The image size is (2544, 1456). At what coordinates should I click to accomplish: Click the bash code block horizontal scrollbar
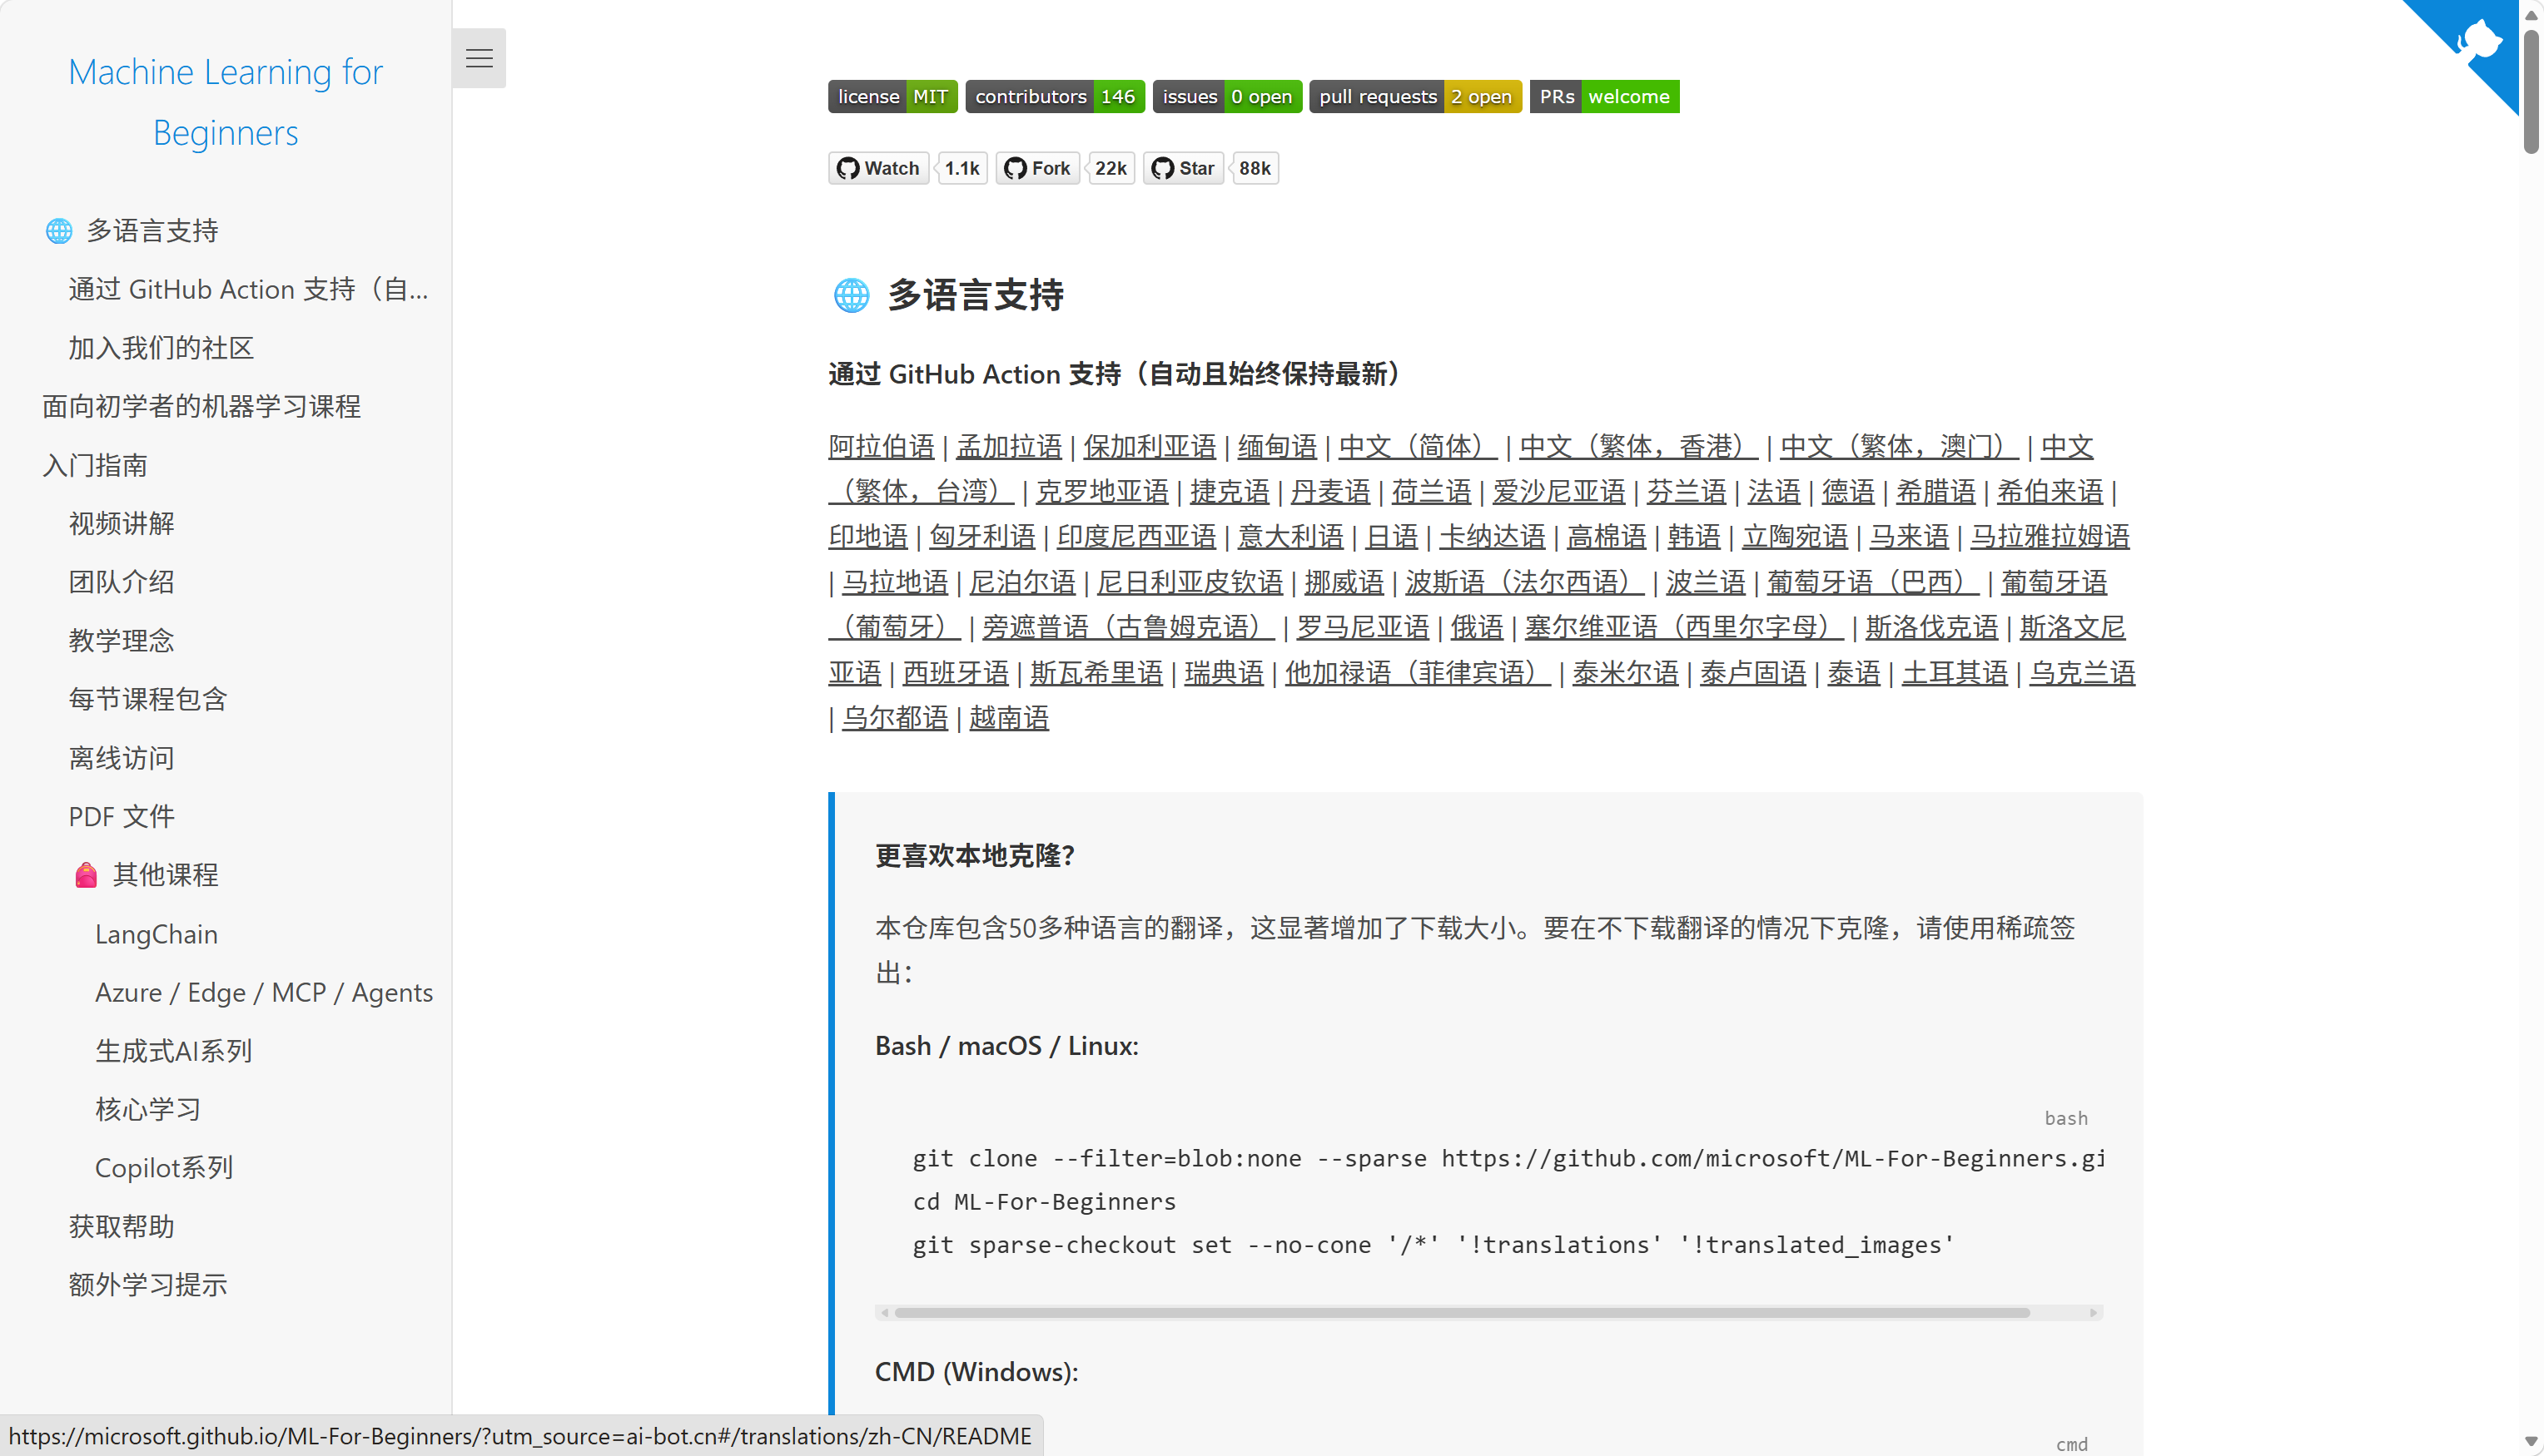click(x=1463, y=1312)
